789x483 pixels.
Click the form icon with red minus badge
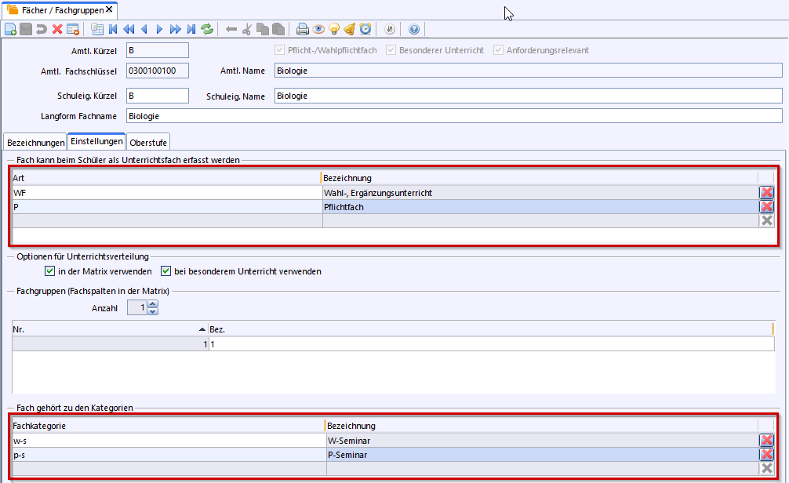(73, 29)
